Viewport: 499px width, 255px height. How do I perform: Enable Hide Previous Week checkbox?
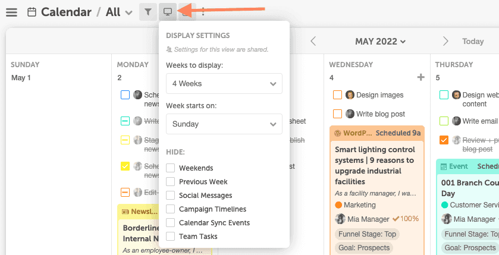point(171,181)
